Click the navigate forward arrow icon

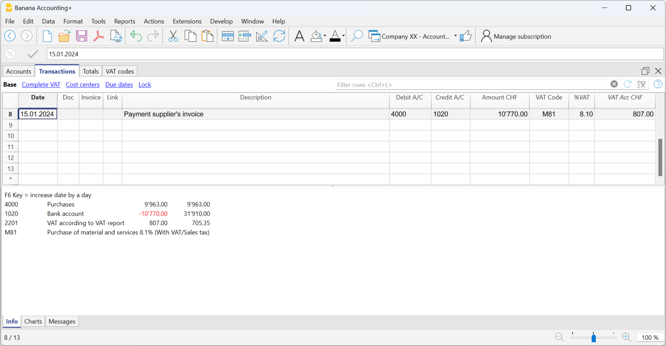click(27, 36)
